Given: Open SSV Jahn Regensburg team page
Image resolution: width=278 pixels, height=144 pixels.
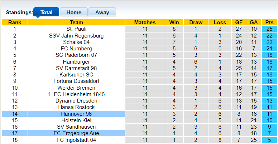Looking at the screenshot, I should click(x=76, y=36).
